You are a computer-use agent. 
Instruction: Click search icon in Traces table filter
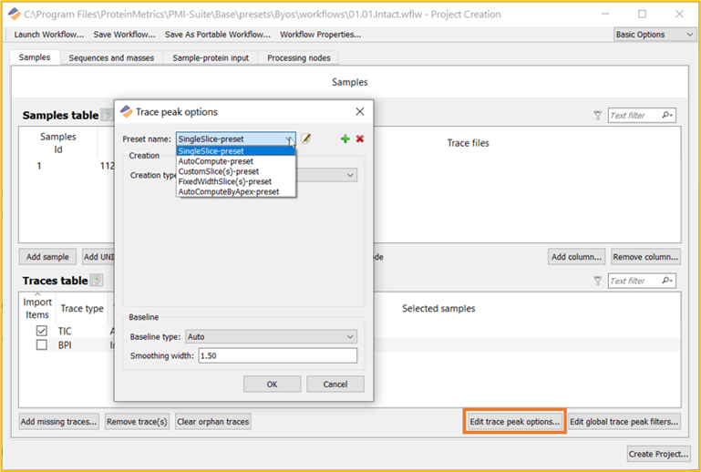click(x=666, y=281)
